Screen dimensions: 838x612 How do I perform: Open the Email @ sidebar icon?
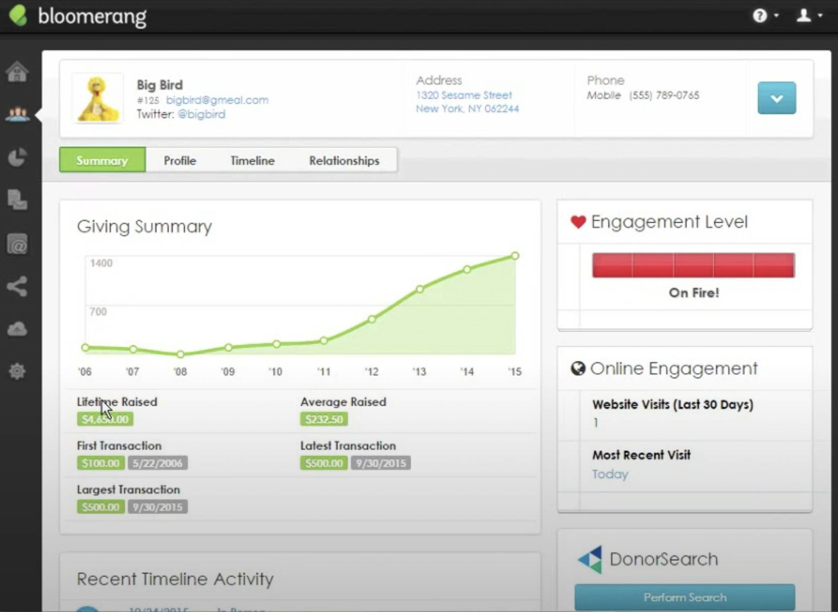pyautogui.click(x=17, y=245)
